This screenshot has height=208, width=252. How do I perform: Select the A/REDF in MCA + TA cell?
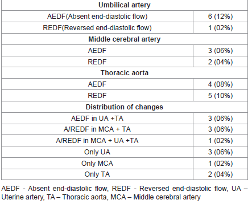[97, 129]
